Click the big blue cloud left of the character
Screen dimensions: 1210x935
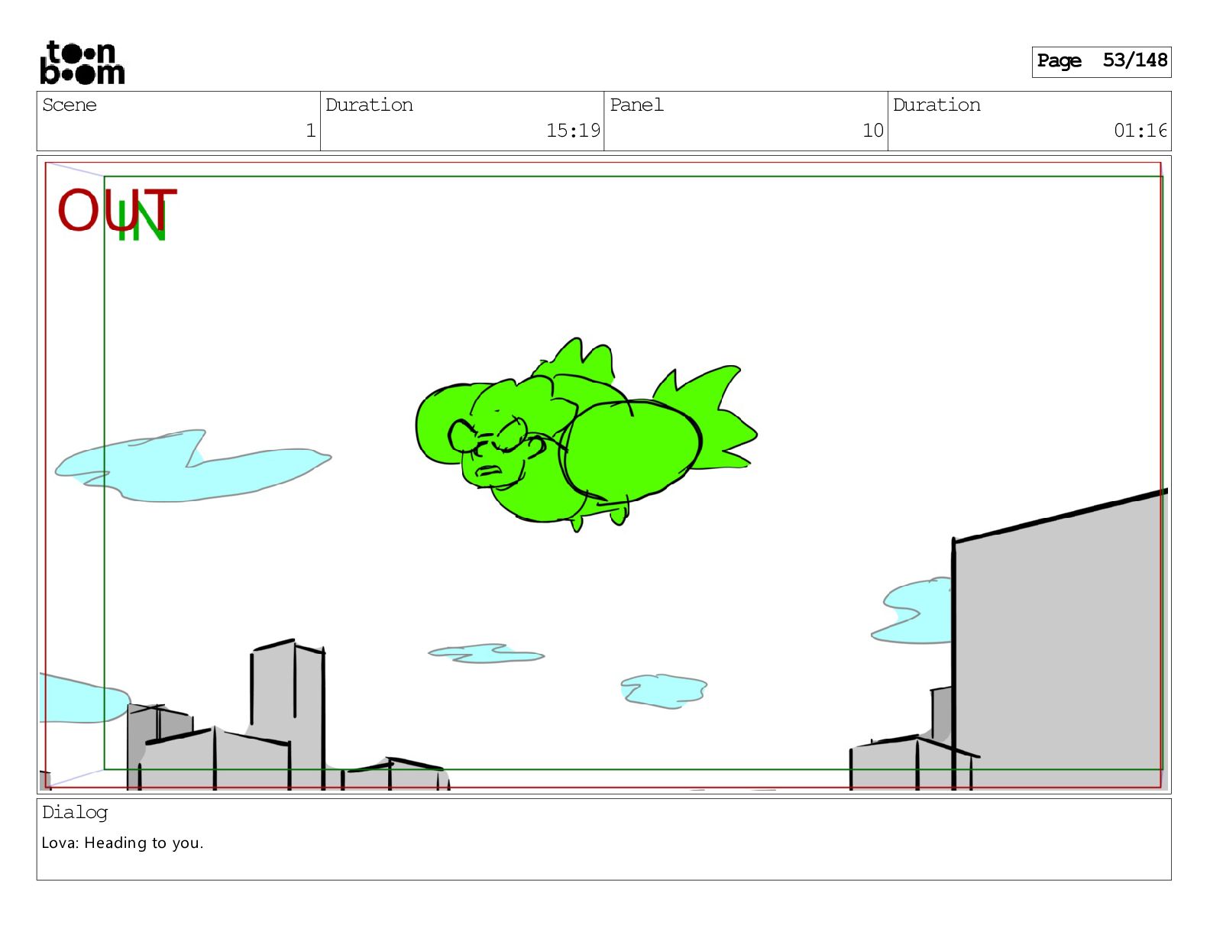[192, 466]
